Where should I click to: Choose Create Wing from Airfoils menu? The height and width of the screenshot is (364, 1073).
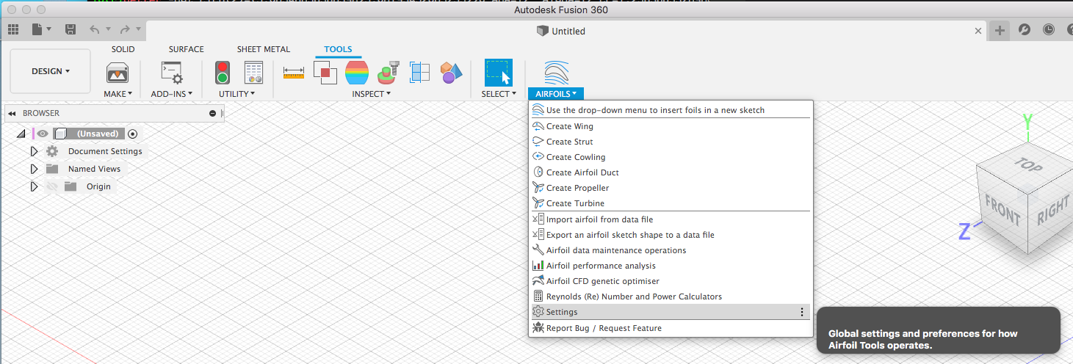pyautogui.click(x=669, y=126)
